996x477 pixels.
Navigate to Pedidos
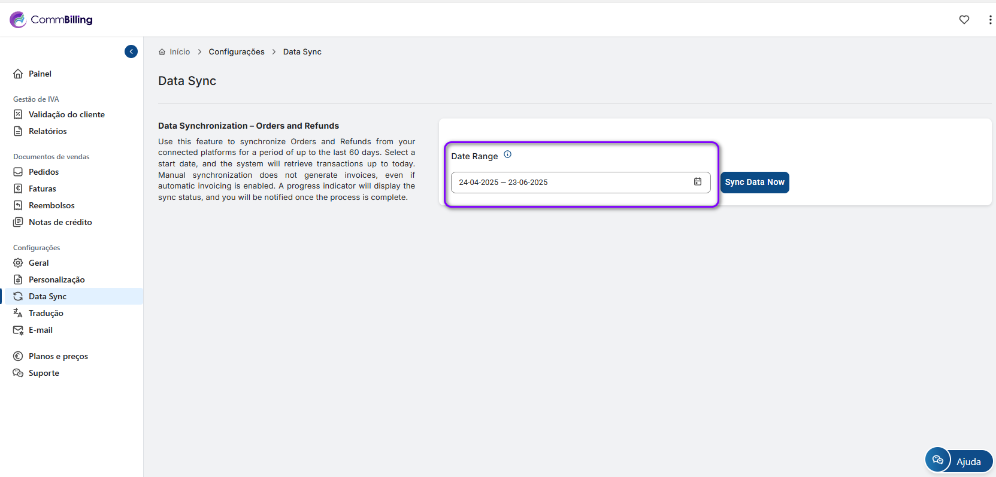[44, 172]
